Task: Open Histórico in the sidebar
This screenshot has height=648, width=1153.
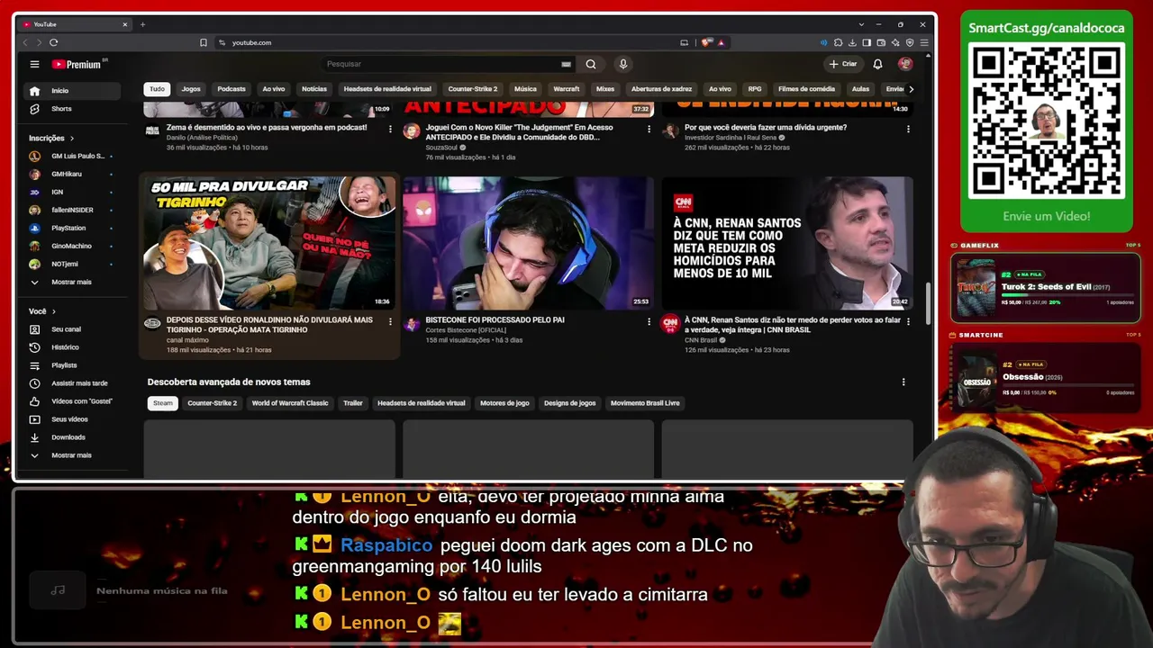Action: (x=71, y=347)
